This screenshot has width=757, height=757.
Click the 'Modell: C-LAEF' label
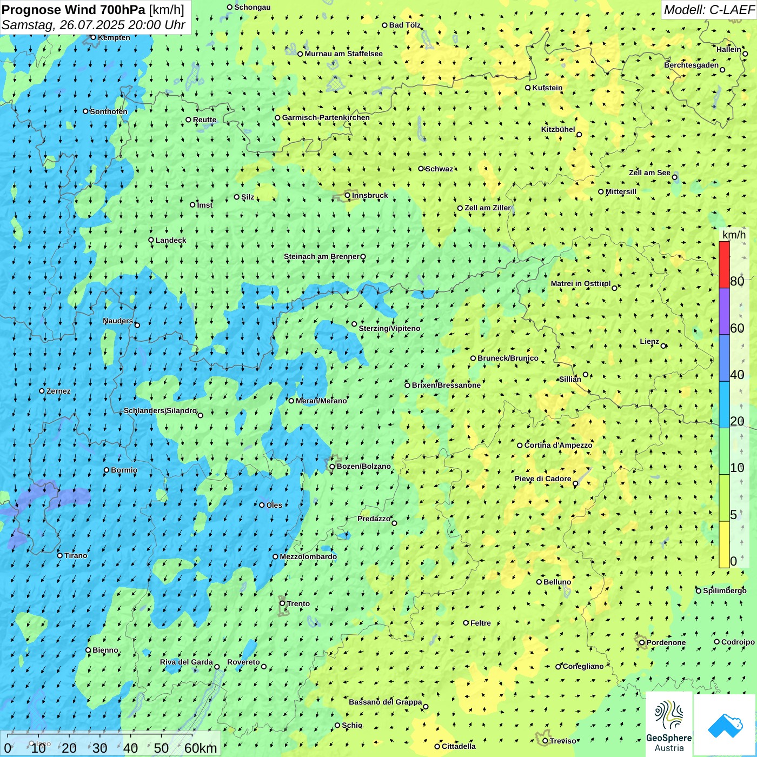click(709, 10)
